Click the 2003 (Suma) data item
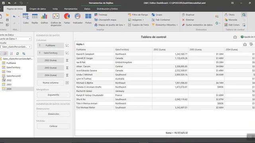This screenshot has width=255, height=143. click(x=51, y=68)
